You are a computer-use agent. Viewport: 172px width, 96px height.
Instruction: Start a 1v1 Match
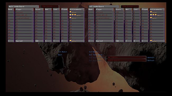click(63, 52)
